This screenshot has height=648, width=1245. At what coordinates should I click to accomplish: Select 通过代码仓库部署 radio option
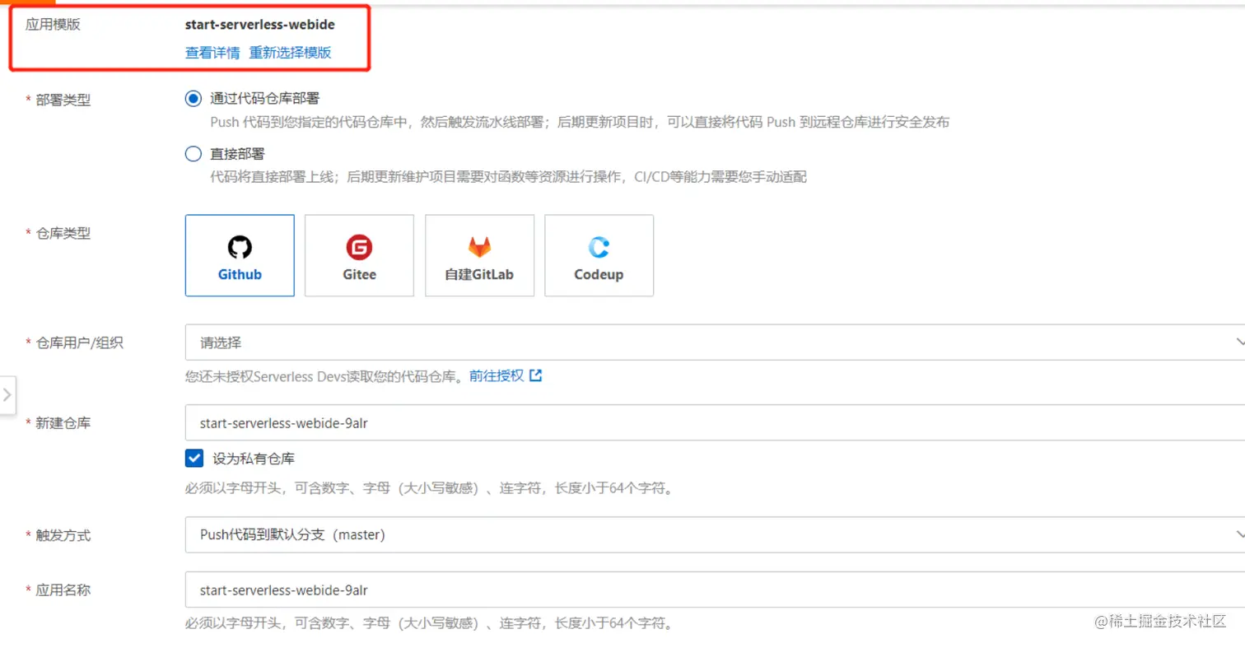click(194, 99)
